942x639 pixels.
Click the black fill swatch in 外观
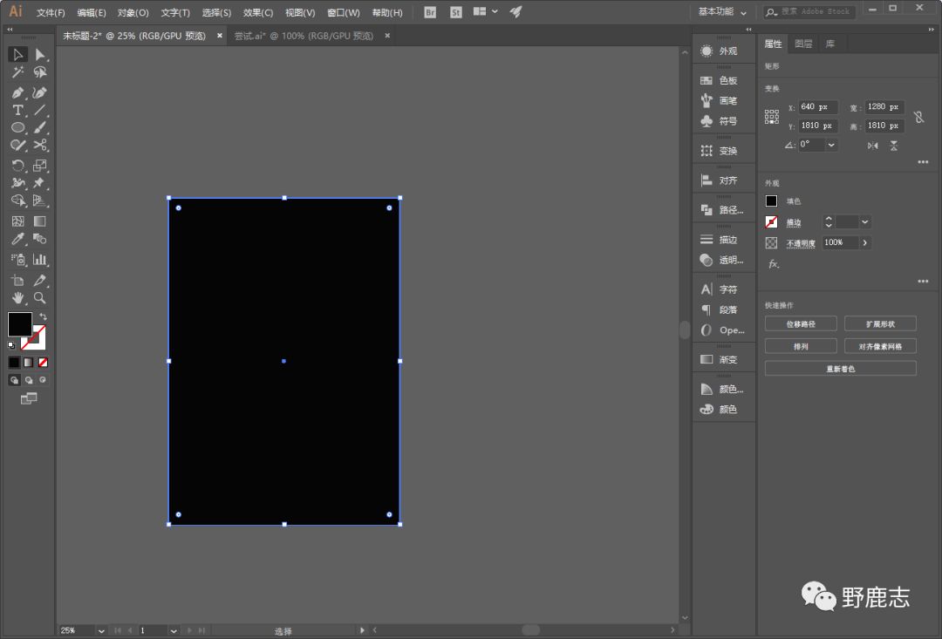(x=771, y=201)
